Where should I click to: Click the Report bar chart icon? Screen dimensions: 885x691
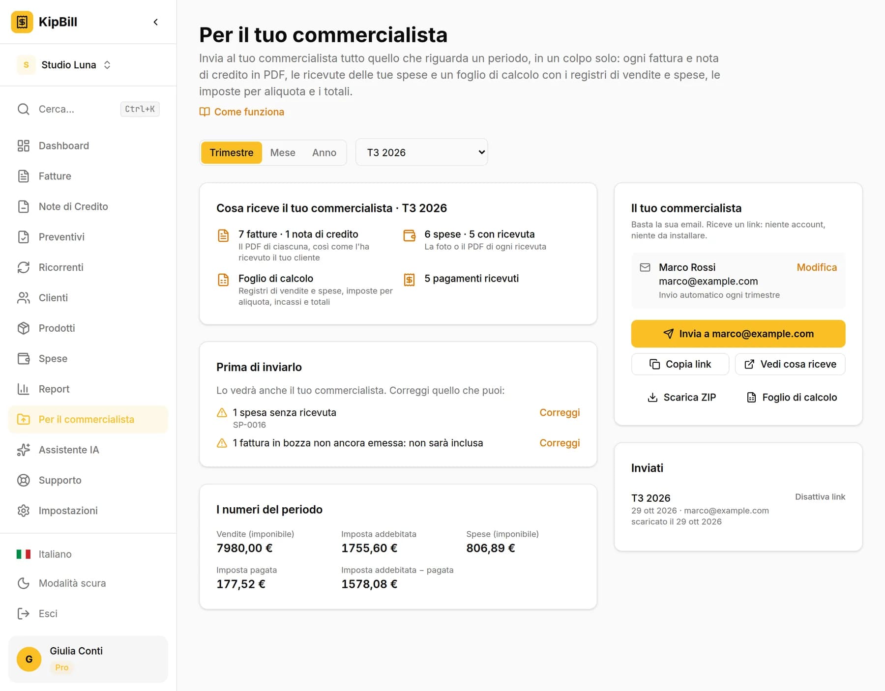(24, 389)
